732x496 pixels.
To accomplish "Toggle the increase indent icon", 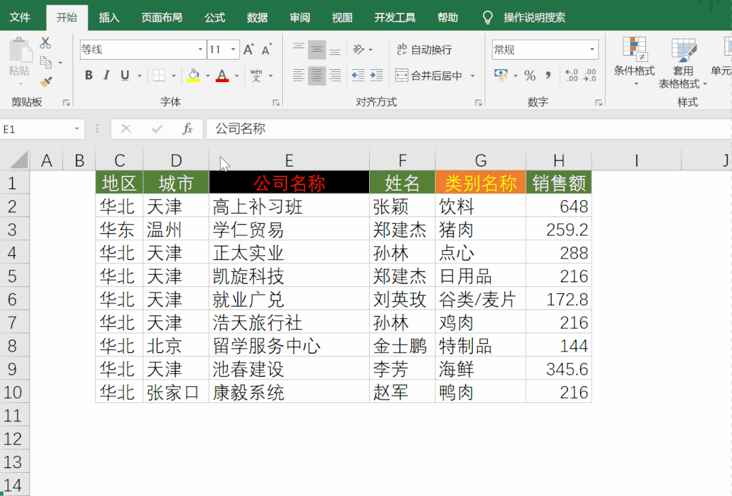I will [x=377, y=76].
